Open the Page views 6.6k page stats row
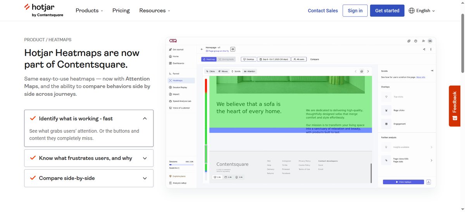The width and height of the screenshot is (465, 212). click(x=407, y=160)
